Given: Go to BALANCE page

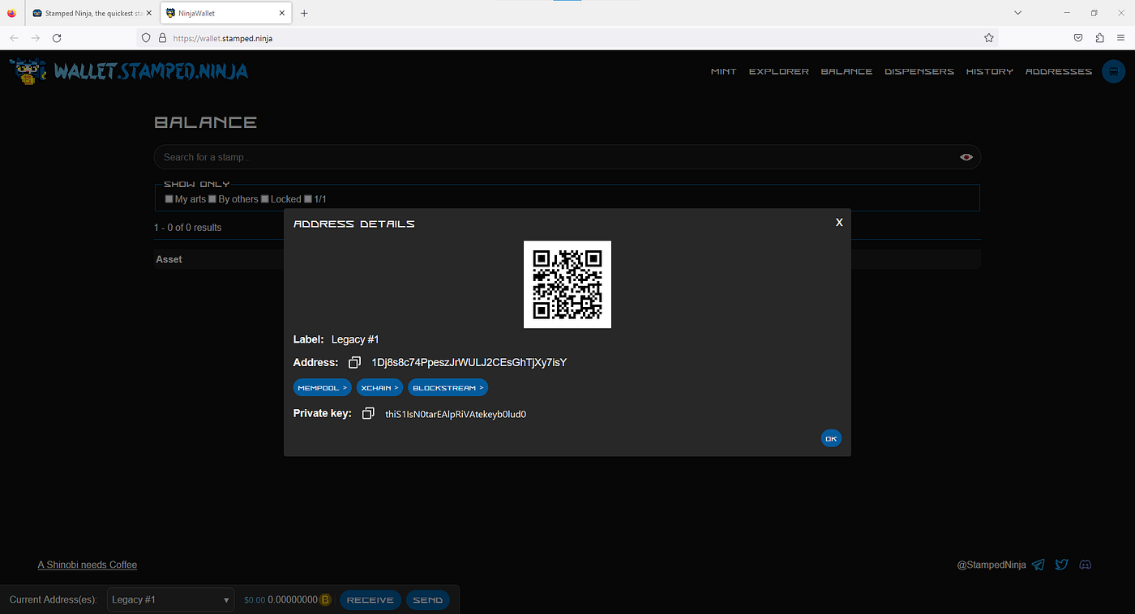Looking at the screenshot, I should tap(846, 71).
